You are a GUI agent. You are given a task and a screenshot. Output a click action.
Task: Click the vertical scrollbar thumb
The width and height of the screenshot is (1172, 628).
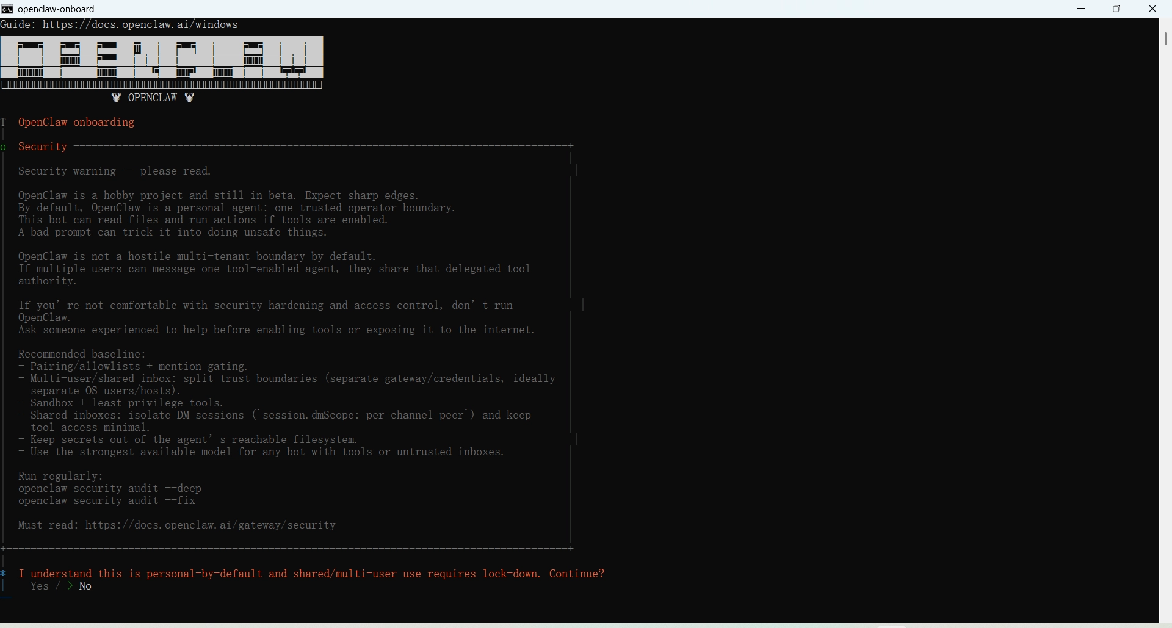pyautogui.click(x=1166, y=38)
